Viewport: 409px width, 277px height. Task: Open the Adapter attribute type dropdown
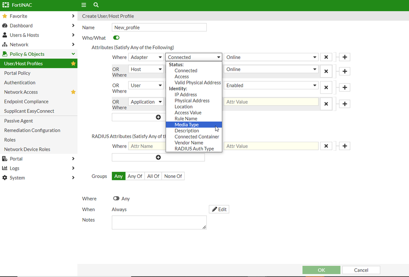click(x=146, y=57)
